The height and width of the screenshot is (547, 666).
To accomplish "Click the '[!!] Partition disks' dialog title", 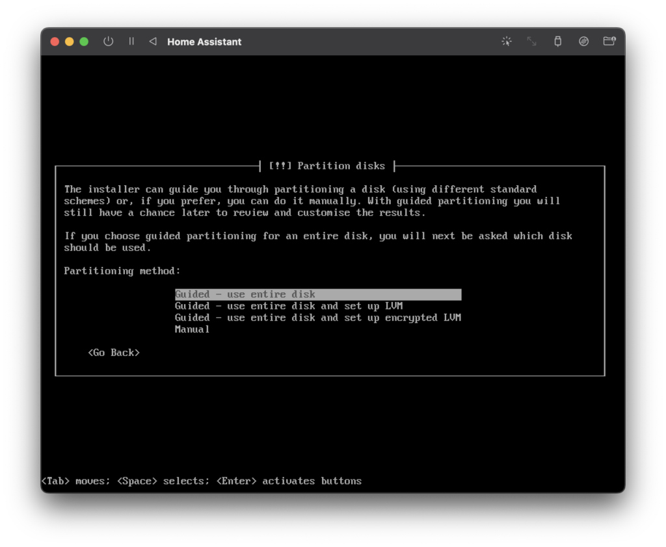I will tap(327, 166).
